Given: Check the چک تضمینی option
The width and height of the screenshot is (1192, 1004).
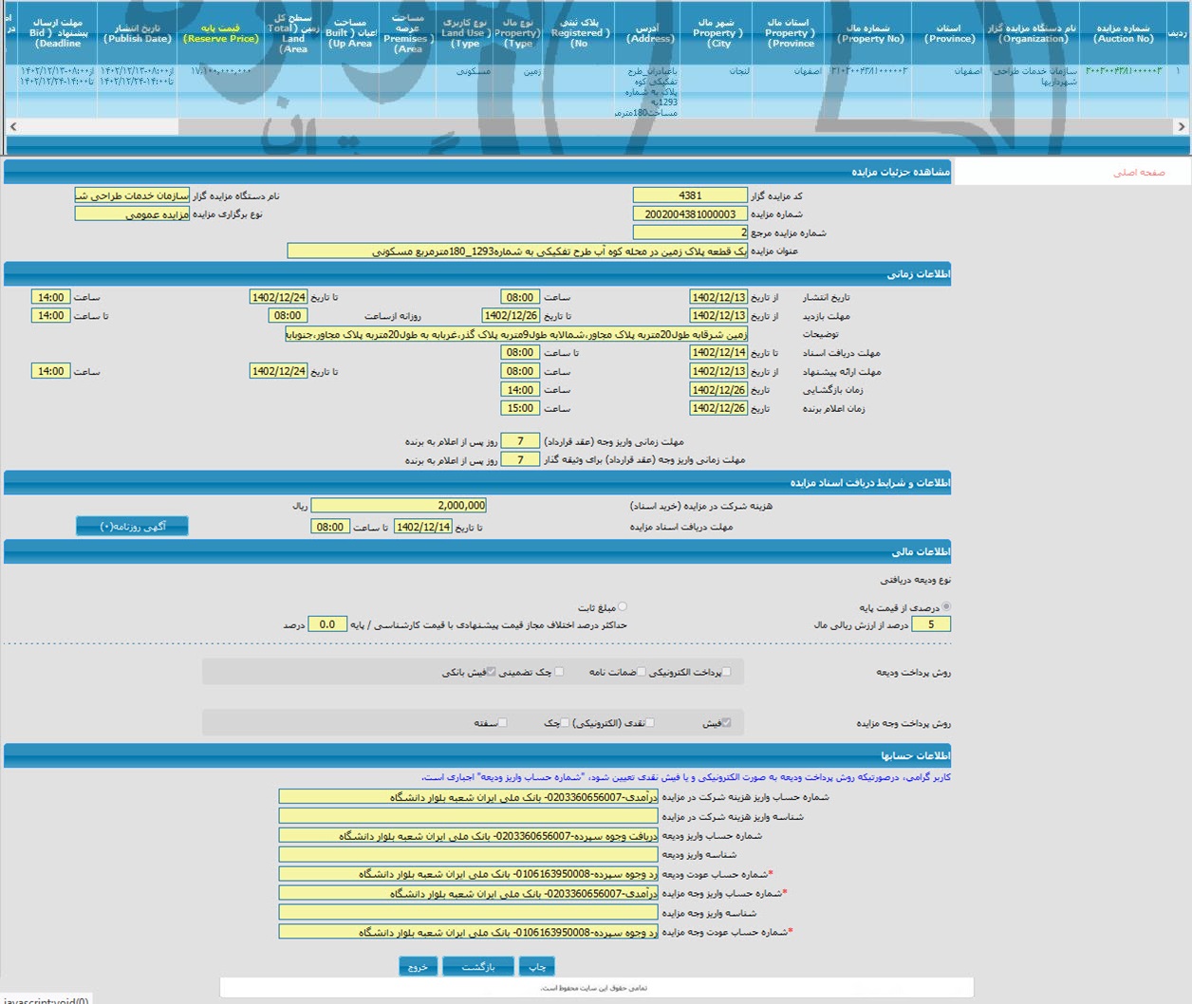Looking at the screenshot, I should pyautogui.click(x=559, y=672).
